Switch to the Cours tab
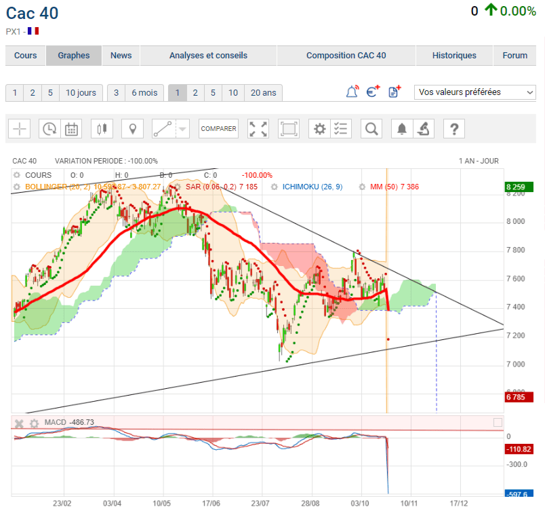Viewport: 545px width, 509px height. pyautogui.click(x=25, y=56)
